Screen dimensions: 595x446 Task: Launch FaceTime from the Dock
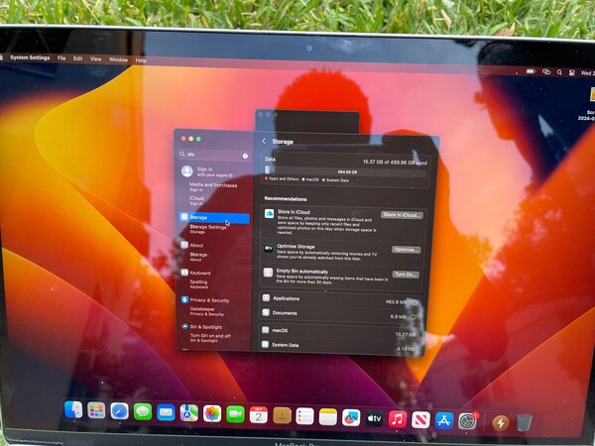[235, 414]
